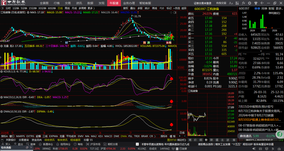Image resolution: width=284 pixels, height=151 pixels.
Task: Click the plus icon right of 期权交易
Action: pyautogui.click(x=138, y=144)
